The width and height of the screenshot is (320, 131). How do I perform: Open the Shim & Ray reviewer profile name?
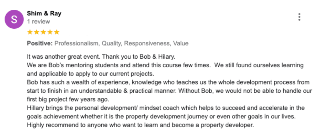[44, 14]
